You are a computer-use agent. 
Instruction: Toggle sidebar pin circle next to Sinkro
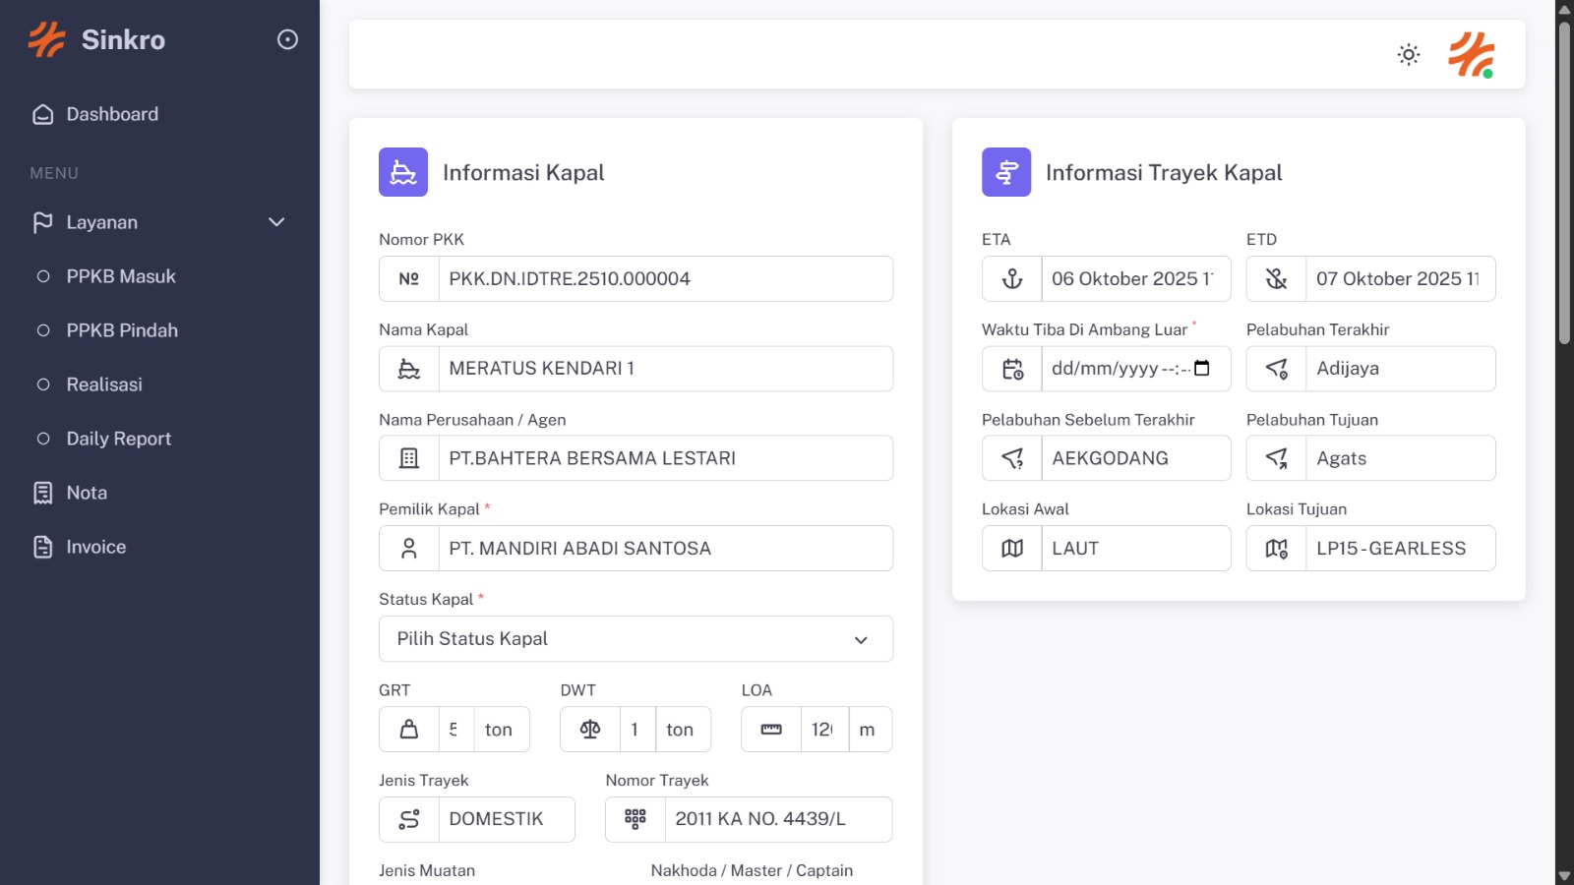click(287, 39)
